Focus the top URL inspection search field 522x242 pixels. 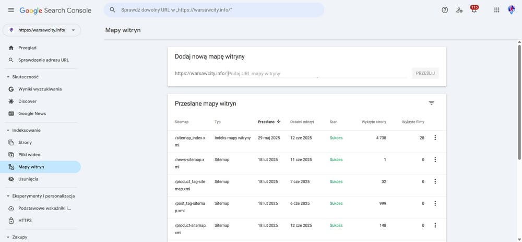coord(214,10)
